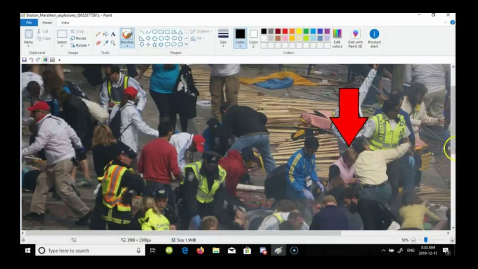Click the Product alert icon
This screenshot has width=478, height=269.
(374, 38)
